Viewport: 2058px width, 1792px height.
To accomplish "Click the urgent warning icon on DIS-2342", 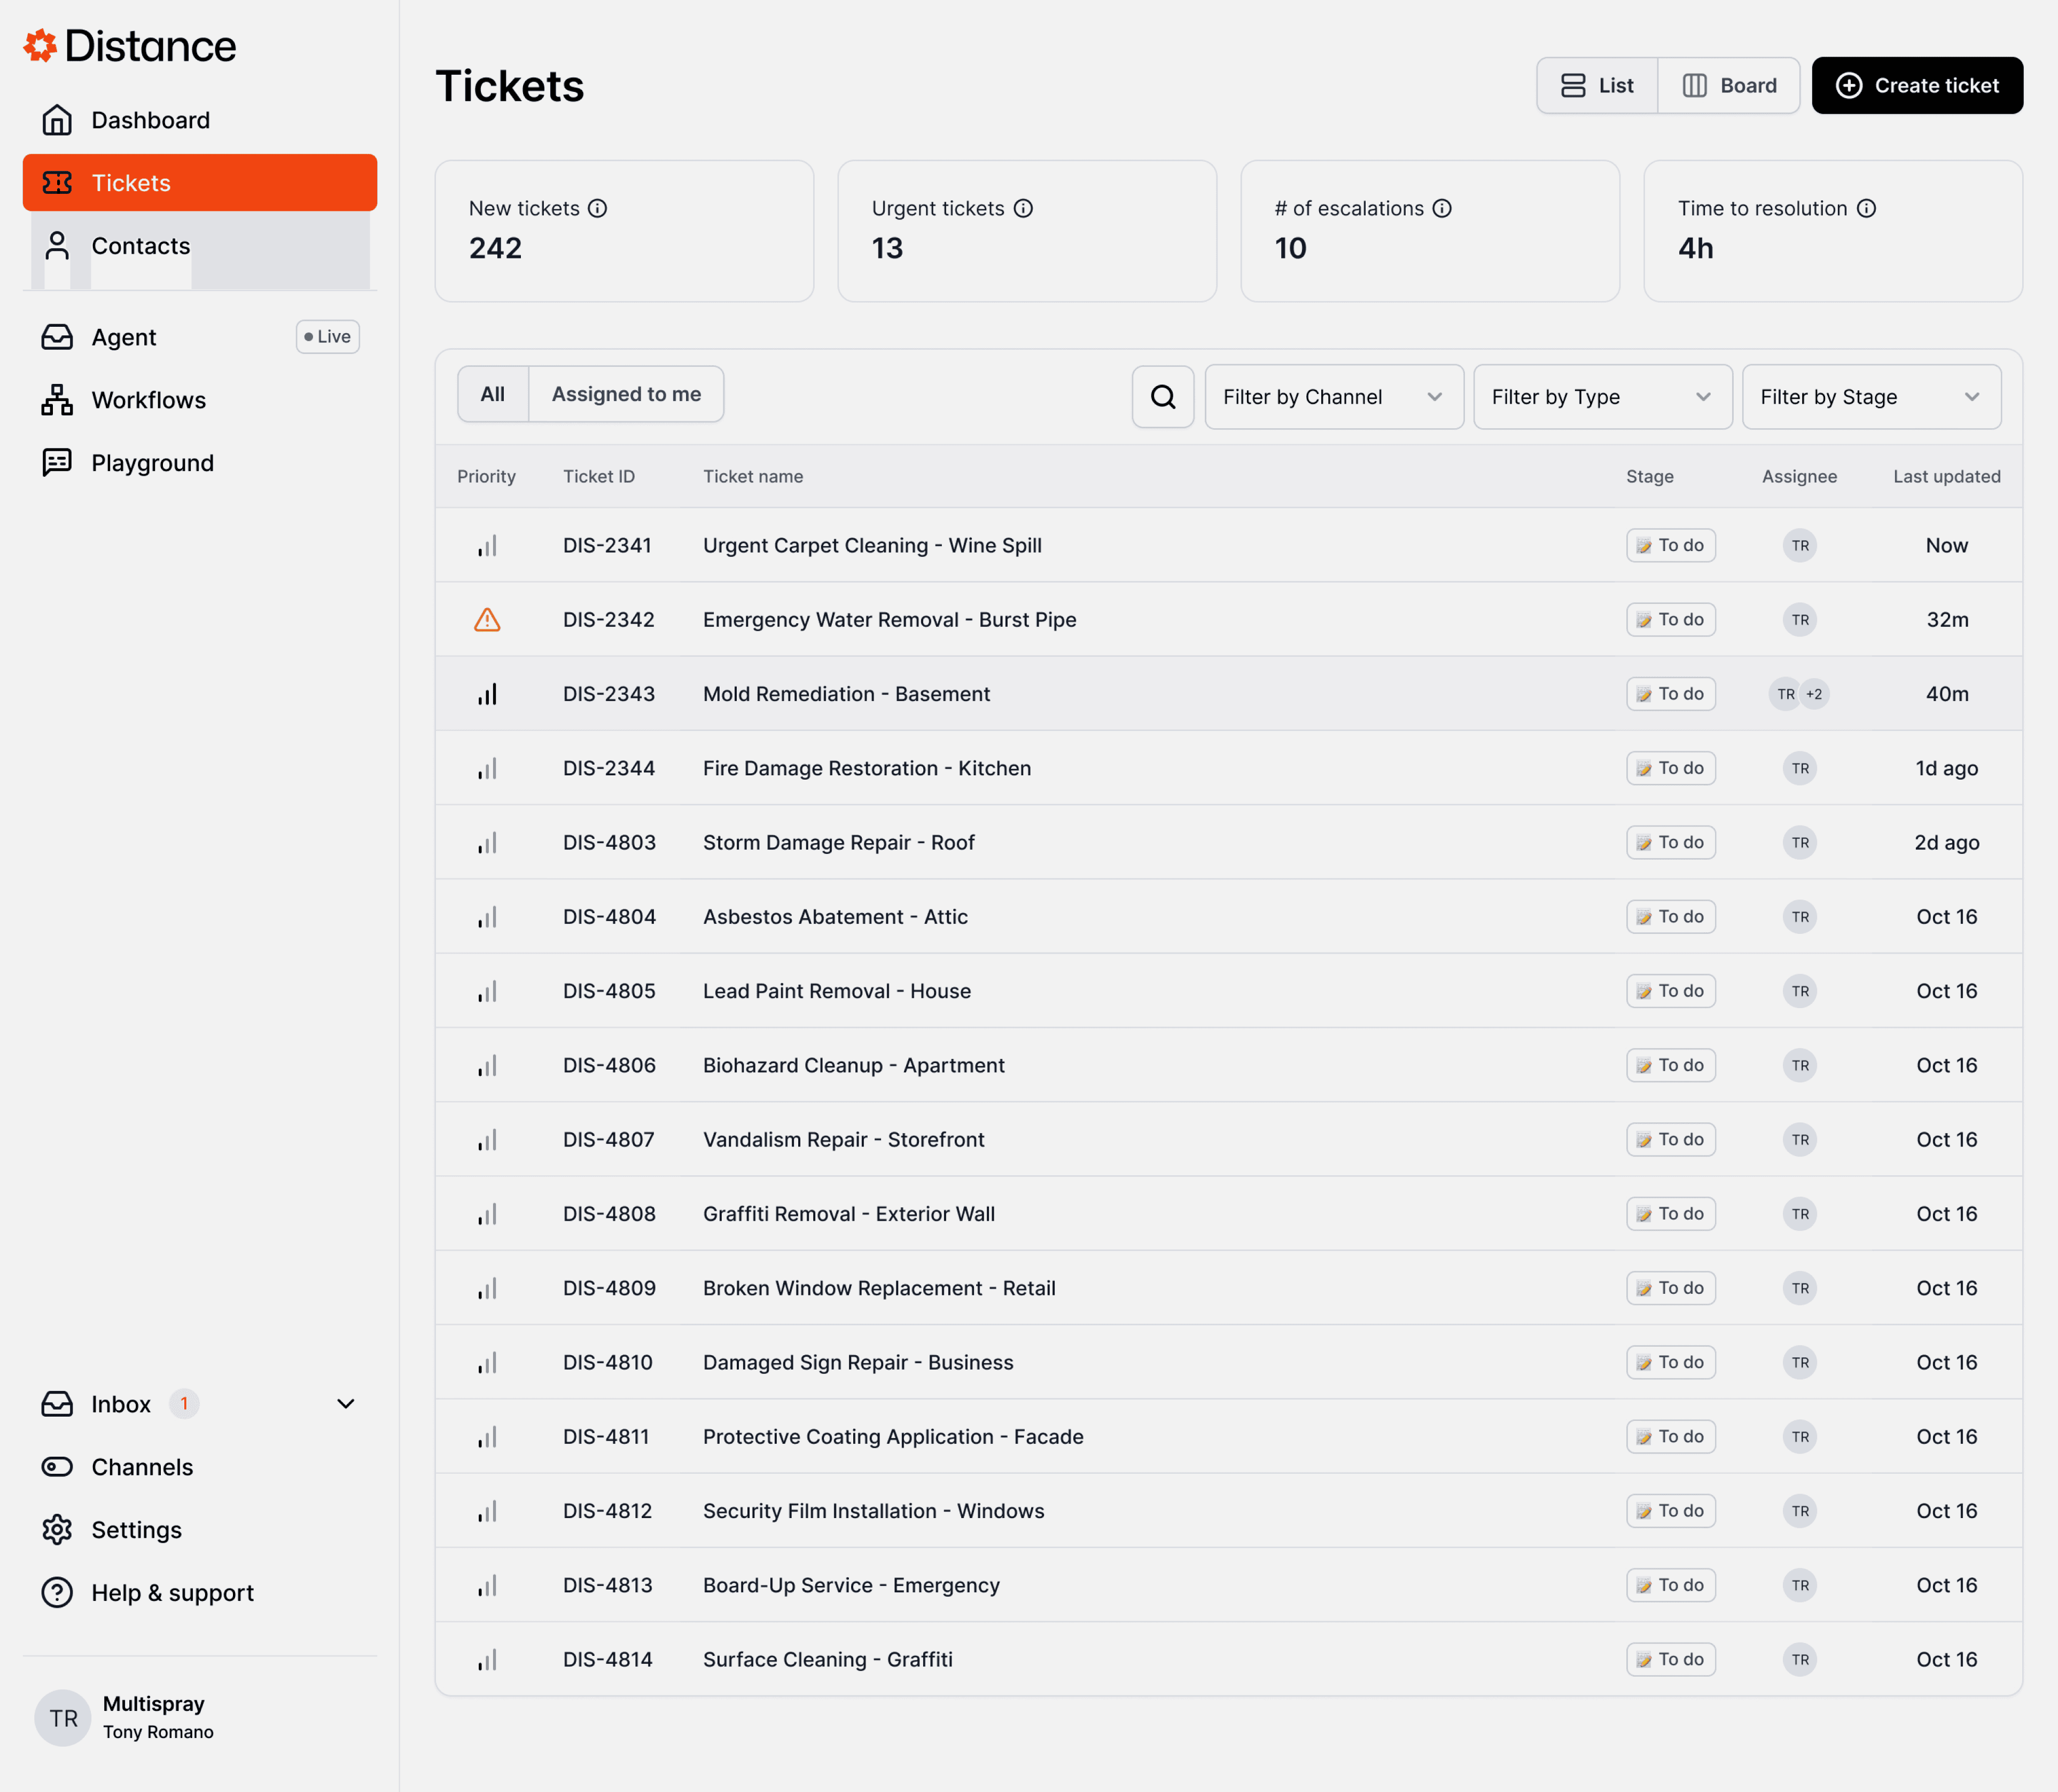I will pos(487,620).
